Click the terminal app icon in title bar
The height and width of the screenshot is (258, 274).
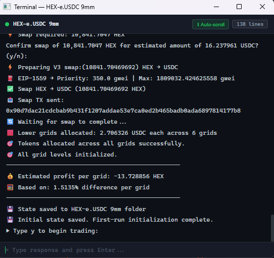7,7
